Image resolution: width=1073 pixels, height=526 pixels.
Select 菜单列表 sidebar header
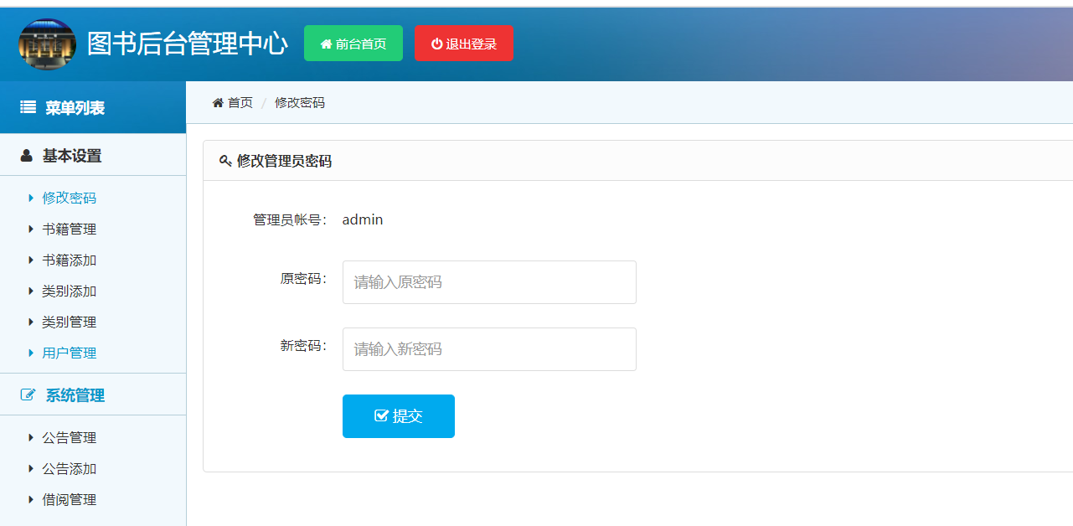[93, 107]
